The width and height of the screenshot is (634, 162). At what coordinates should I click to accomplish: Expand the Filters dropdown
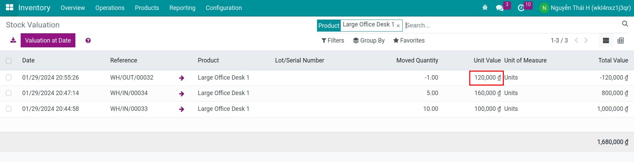point(332,40)
